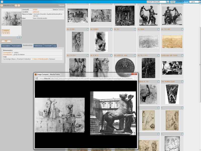Viewport: 201px width, 151px height.
Task: Open the Comment tab
Action: coord(48,46)
